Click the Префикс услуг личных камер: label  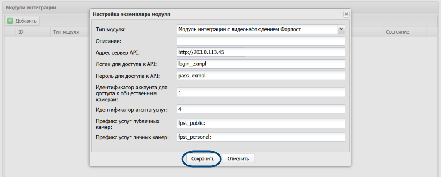pos(132,137)
